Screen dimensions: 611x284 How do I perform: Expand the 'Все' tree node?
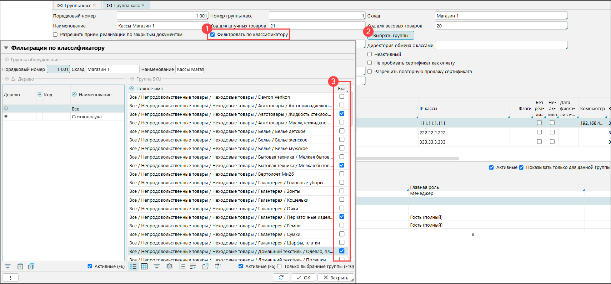point(6,108)
